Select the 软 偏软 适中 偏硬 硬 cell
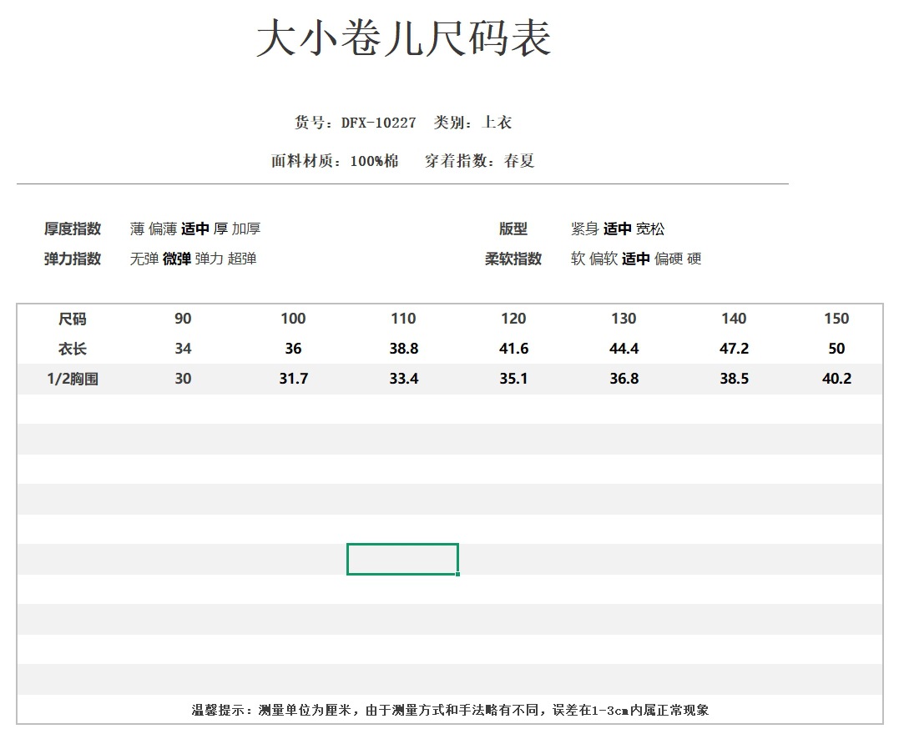914x739 pixels. pyautogui.click(x=636, y=259)
